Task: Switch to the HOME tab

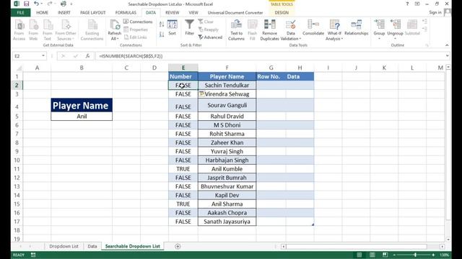Action: pyautogui.click(x=42, y=13)
